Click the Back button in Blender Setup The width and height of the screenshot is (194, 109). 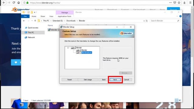tap(104, 80)
